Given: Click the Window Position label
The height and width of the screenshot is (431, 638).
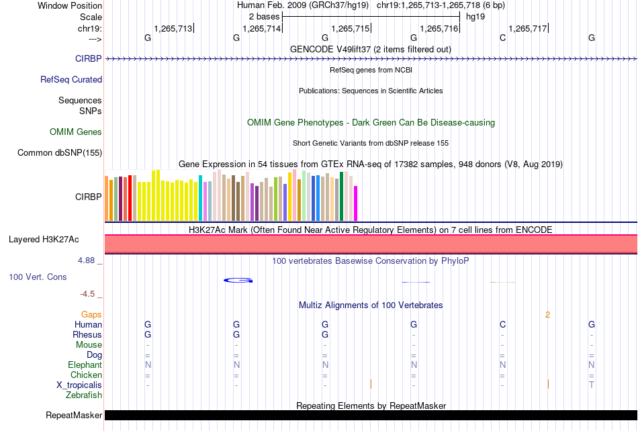Looking at the screenshot, I should [70, 5].
